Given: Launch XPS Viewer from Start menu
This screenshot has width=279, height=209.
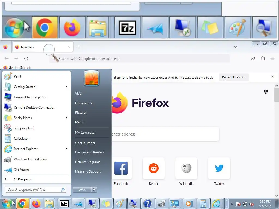Looking at the screenshot, I should pos(37,169).
